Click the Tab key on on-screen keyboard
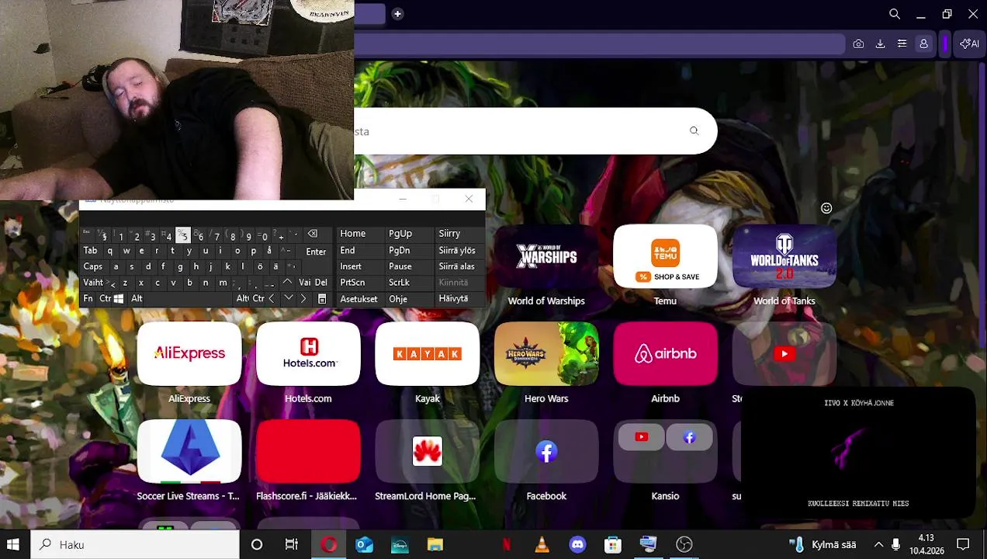 (x=90, y=251)
